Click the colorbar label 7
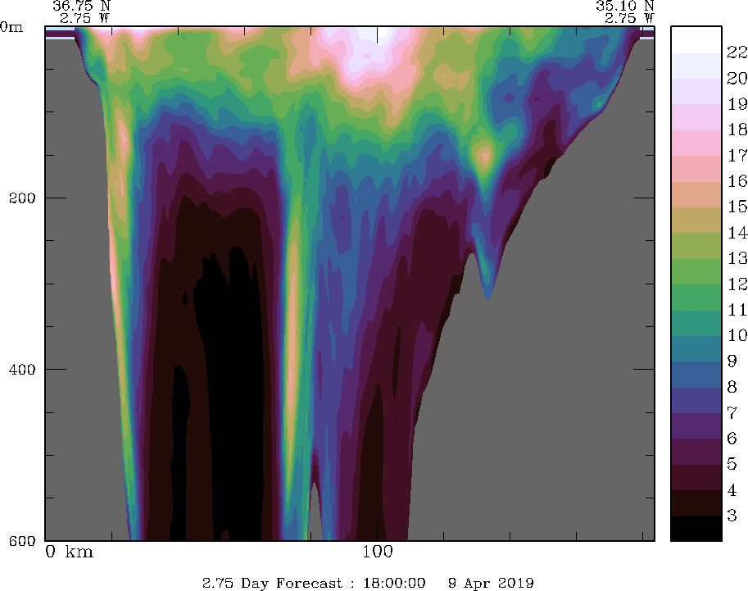This screenshot has height=591, width=748. pyautogui.click(x=732, y=413)
